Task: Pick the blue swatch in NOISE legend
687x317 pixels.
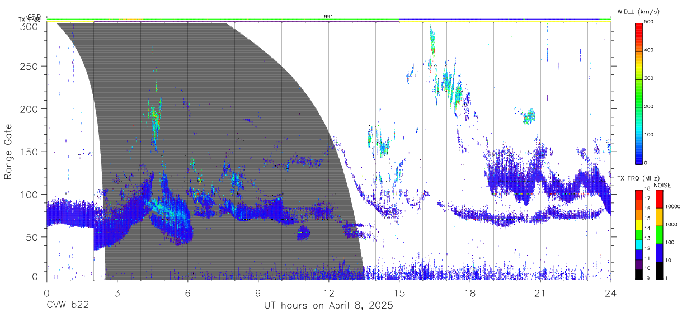Action: [659, 252]
